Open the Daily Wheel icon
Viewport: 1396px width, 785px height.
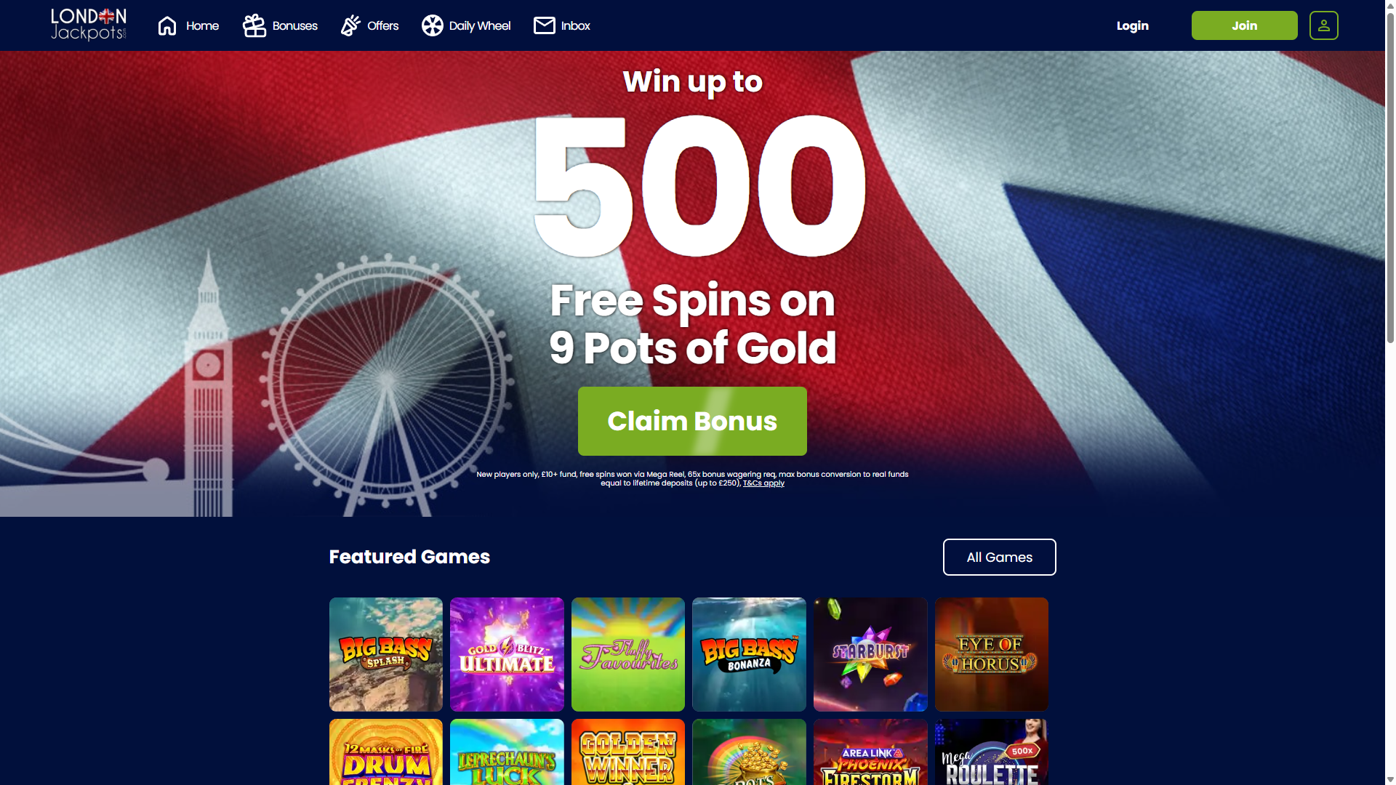(432, 25)
